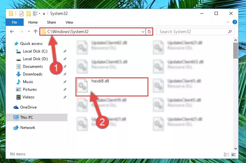Image resolution: width=246 pixels, height=163 pixels.
Task: Click the scrollbar up arrow
Action: tap(235, 40)
